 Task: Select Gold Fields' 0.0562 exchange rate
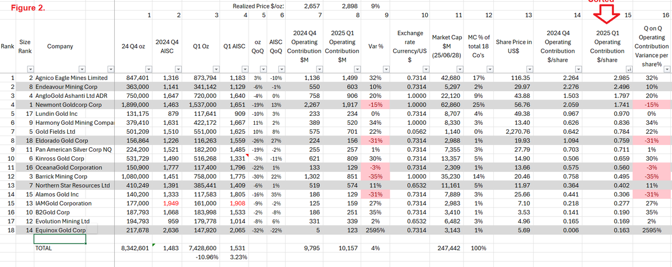tap(416, 131)
